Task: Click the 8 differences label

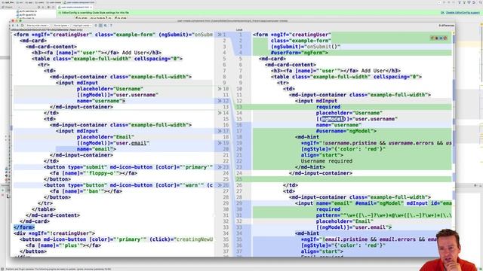Action: [446, 26]
